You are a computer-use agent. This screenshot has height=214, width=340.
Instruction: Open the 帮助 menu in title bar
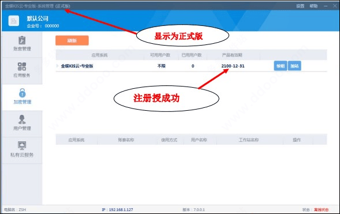[x=313, y=6]
